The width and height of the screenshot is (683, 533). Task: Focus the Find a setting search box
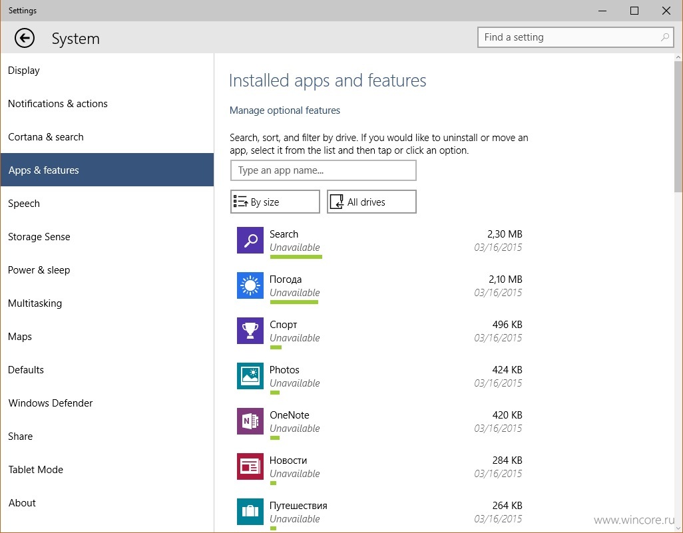575,37
